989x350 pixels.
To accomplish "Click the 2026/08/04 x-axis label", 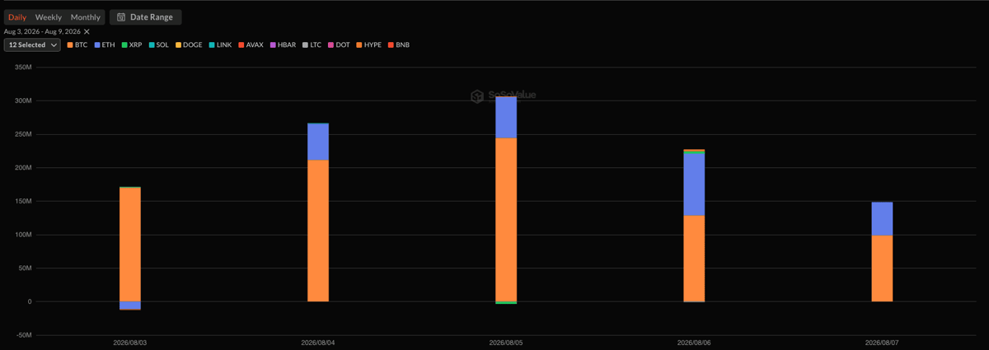I will coord(318,342).
